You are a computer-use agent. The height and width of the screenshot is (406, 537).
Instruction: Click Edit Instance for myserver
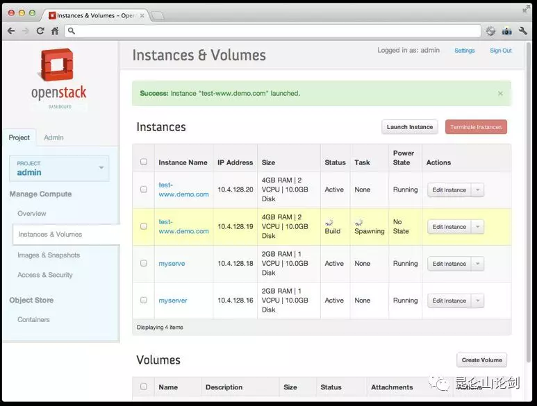pos(449,301)
